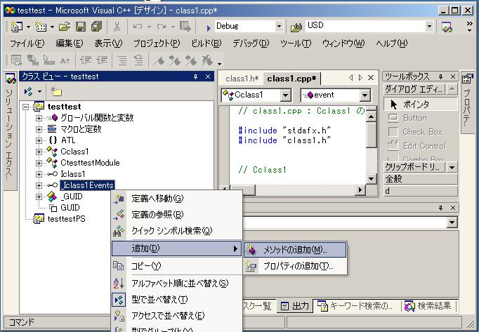Select コピー(Y) in context menu

[177, 266]
